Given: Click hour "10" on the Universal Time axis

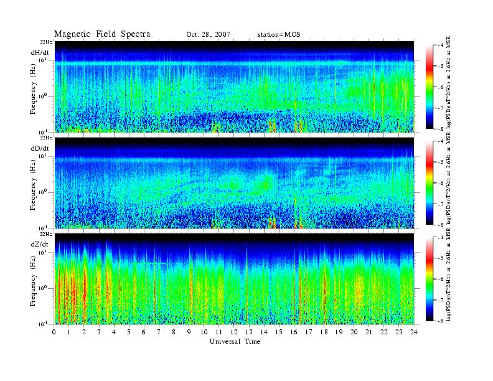Looking at the screenshot, I should coord(204,332).
